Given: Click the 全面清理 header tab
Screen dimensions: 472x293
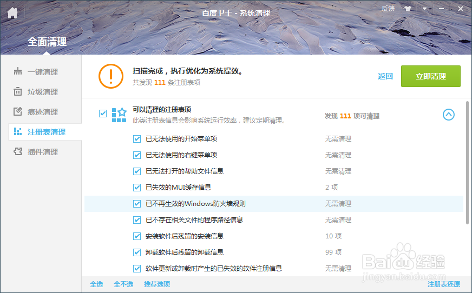Looking at the screenshot, I should (x=47, y=42).
